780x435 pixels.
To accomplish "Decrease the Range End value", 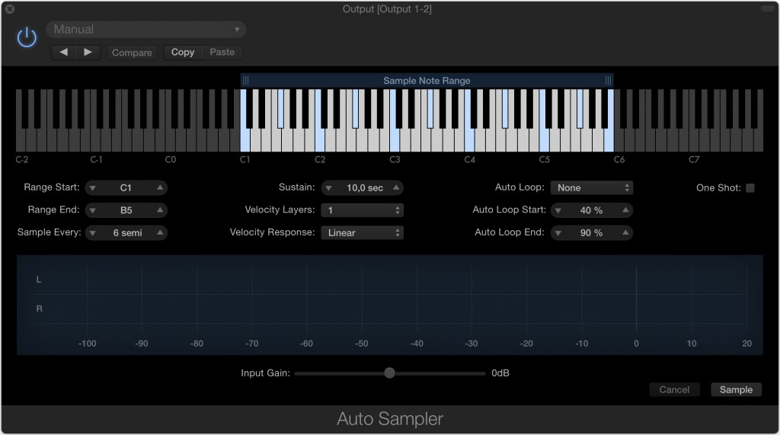I will tap(92, 210).
